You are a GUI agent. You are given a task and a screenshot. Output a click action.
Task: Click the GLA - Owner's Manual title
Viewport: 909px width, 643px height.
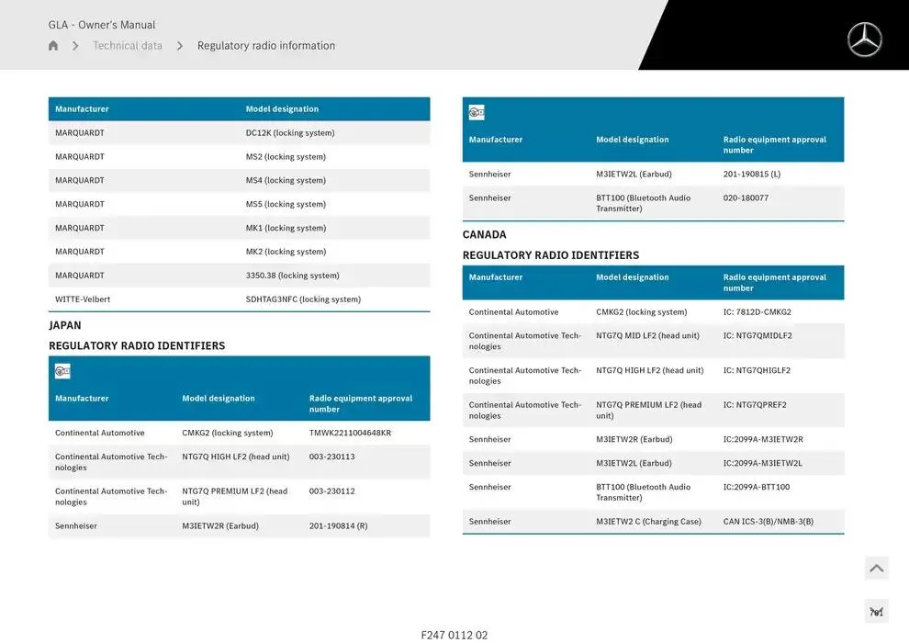pos(102,25)
